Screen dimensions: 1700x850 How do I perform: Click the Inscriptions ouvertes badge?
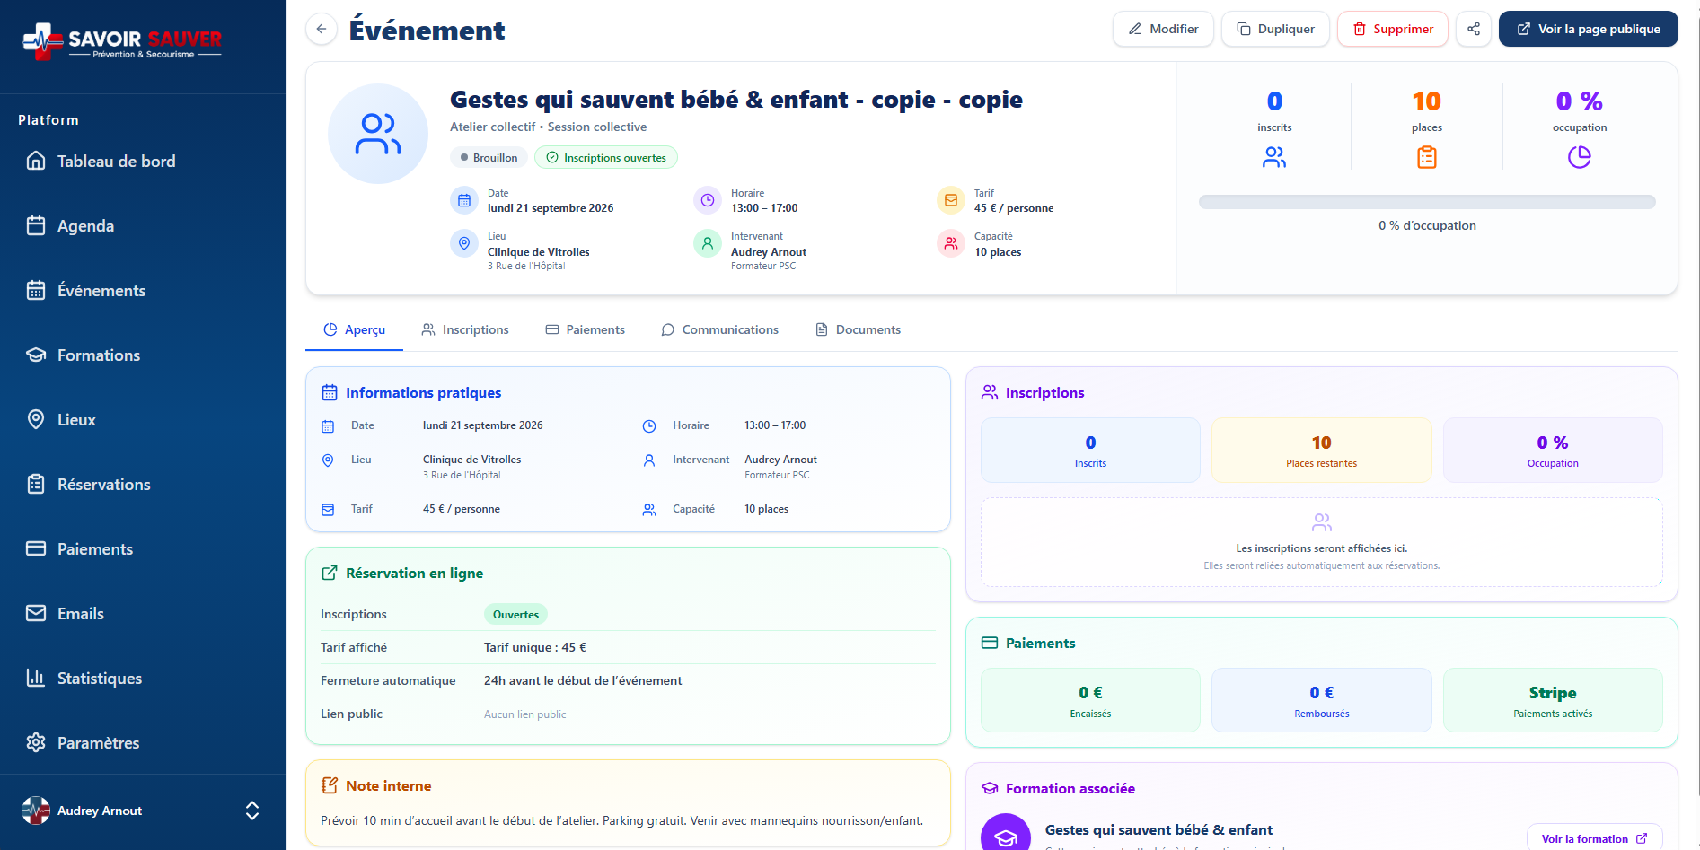click(x=606, y=157)
